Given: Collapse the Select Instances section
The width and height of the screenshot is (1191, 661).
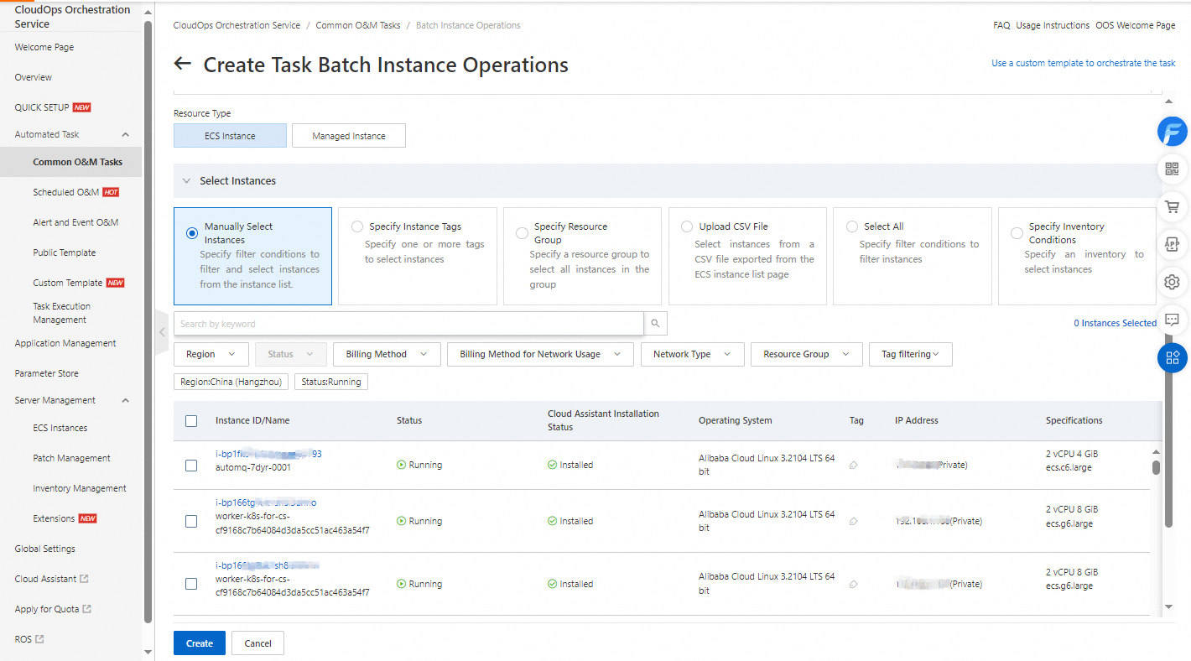Looking at the screenshot, I should [x=187, y=181].
